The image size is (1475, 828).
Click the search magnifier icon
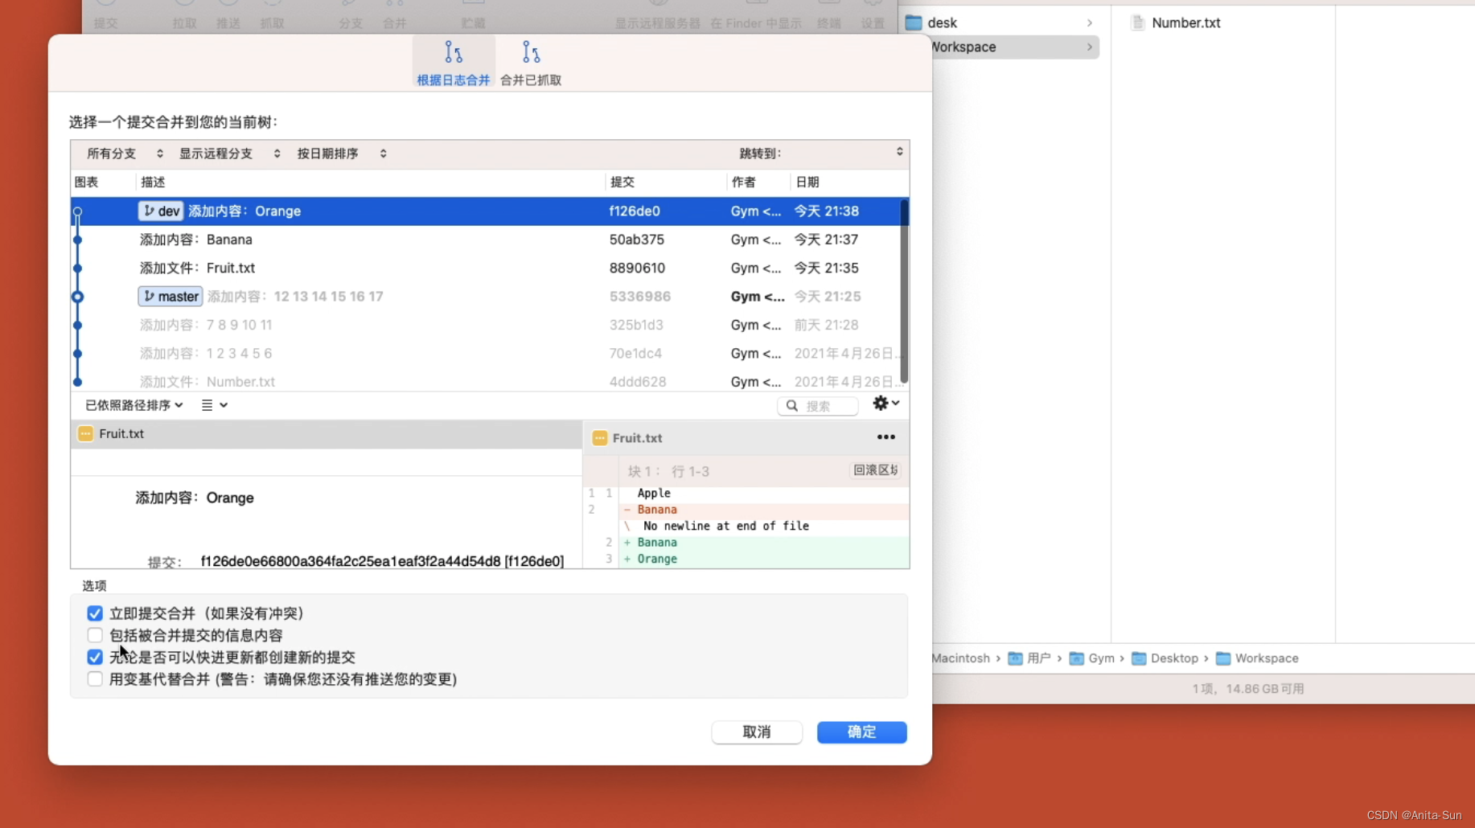[x=792, y=406]
